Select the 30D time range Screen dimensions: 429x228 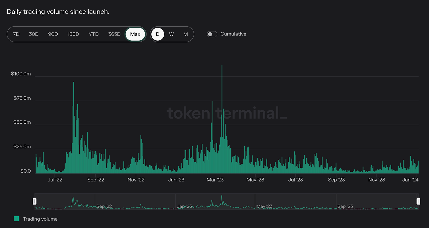[34, 34]
